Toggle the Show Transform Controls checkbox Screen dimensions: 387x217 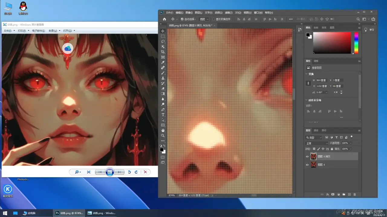coord(213,19)
